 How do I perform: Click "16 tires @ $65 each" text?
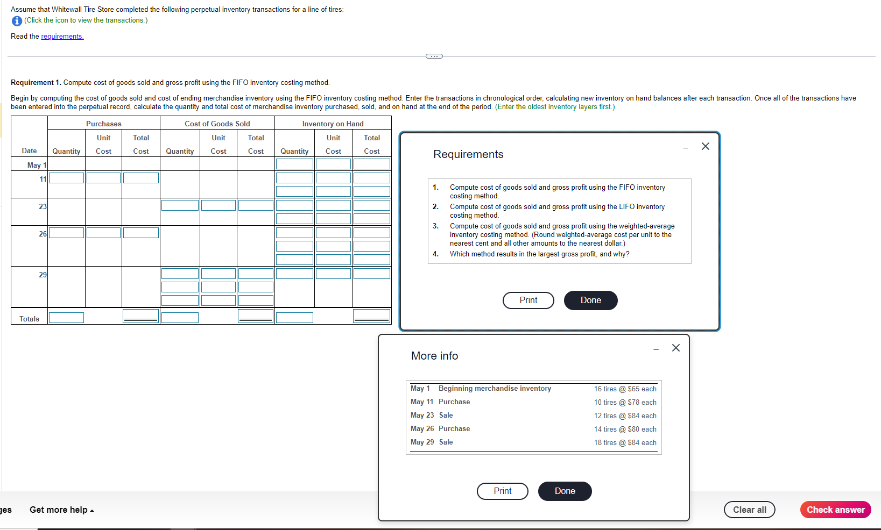[x=625, y=389]
